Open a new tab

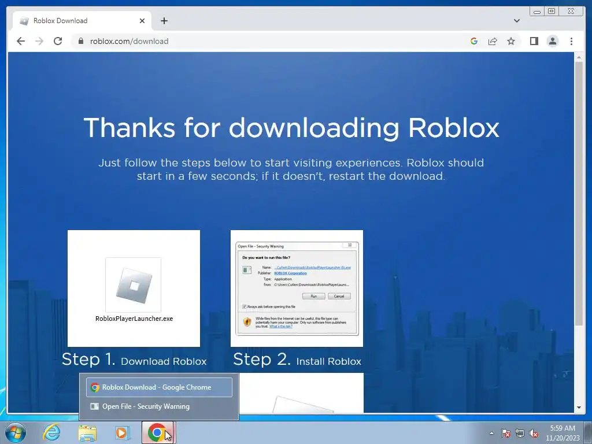pos(164,21)
